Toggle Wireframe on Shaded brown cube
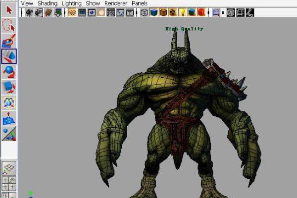This screenshot has width=297, height=198. click(163, 13)
